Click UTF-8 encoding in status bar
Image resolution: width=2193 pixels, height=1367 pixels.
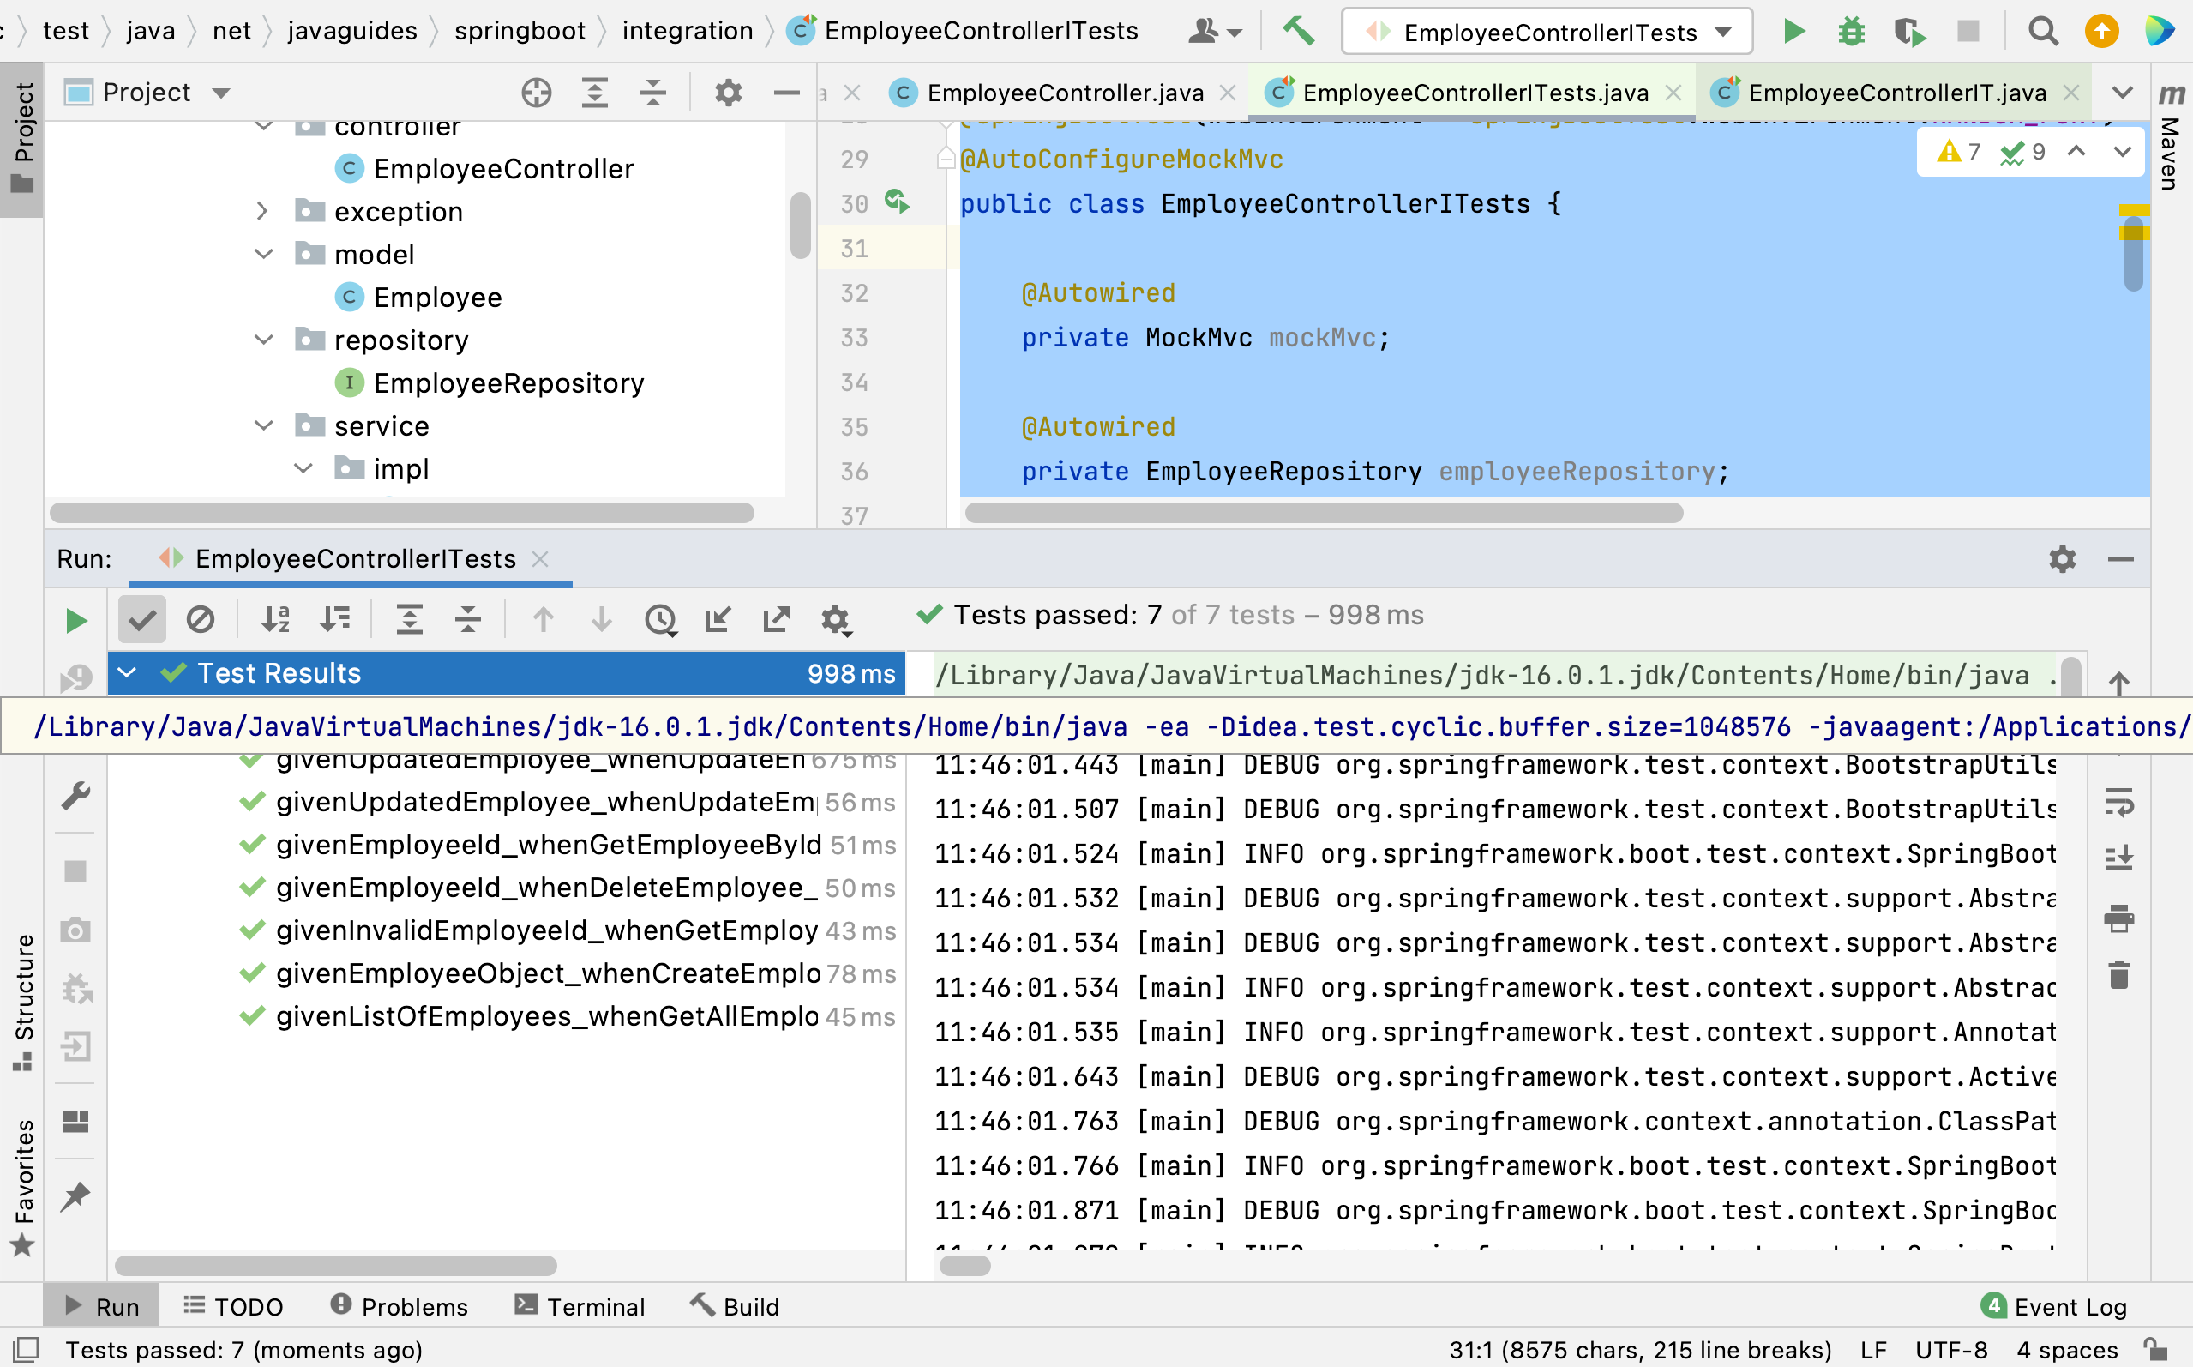1951,1350
